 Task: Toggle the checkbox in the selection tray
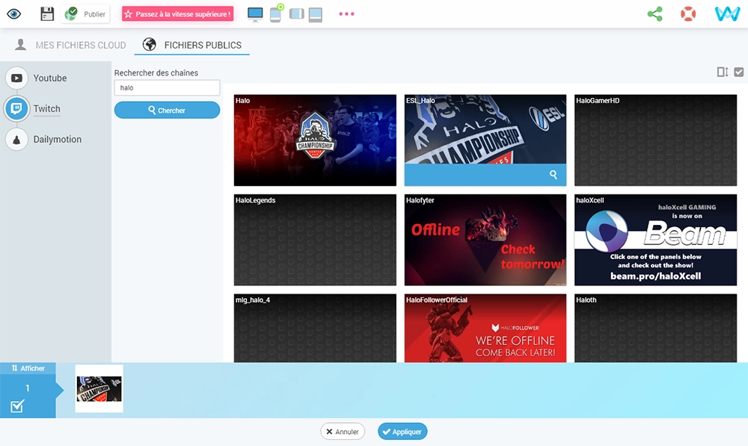click(x=18, y=406)
